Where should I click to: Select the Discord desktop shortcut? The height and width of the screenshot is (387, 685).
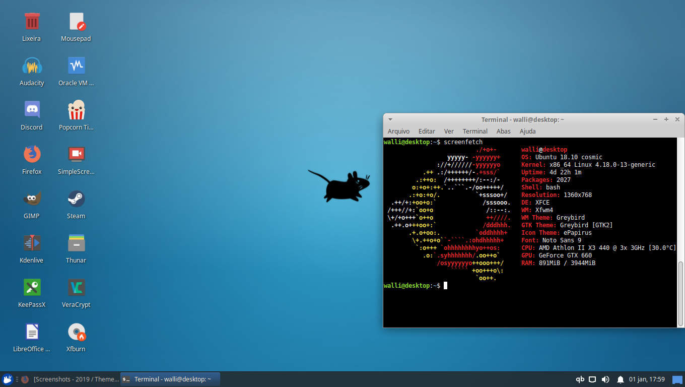pyautogui.click(x=32, y=110)
